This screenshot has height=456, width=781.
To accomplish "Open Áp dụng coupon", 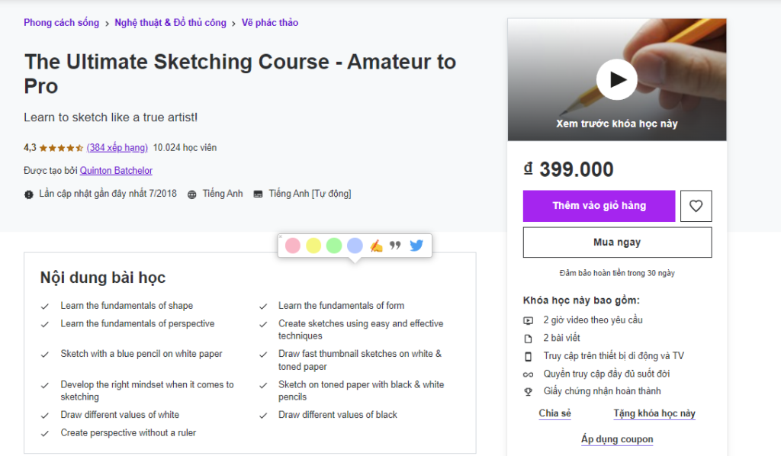I will 617,439.
